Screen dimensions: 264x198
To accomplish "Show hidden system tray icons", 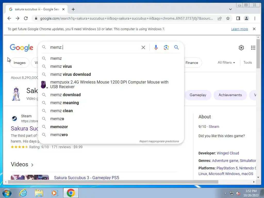I will tap(225, 193).
